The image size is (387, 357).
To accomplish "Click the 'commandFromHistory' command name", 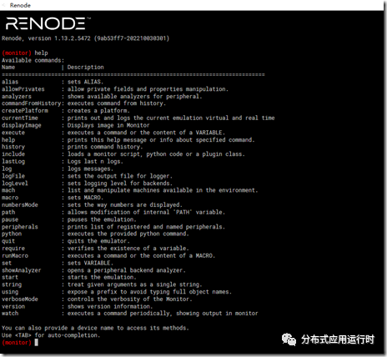I will (31, 103).
